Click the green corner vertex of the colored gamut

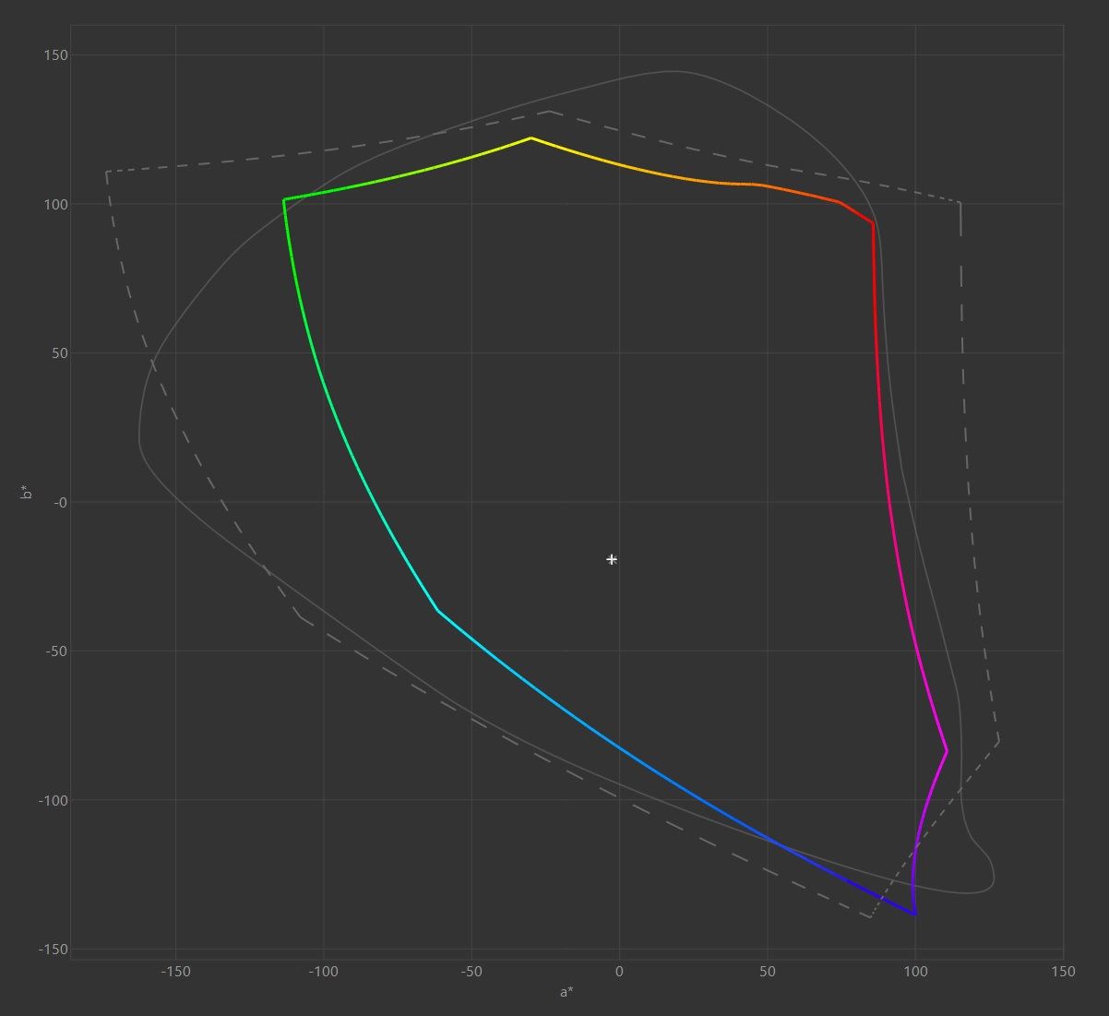284,199
